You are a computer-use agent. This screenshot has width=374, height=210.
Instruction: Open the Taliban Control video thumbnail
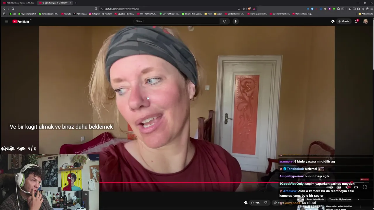pyautogui.click(x=311, y=207)
